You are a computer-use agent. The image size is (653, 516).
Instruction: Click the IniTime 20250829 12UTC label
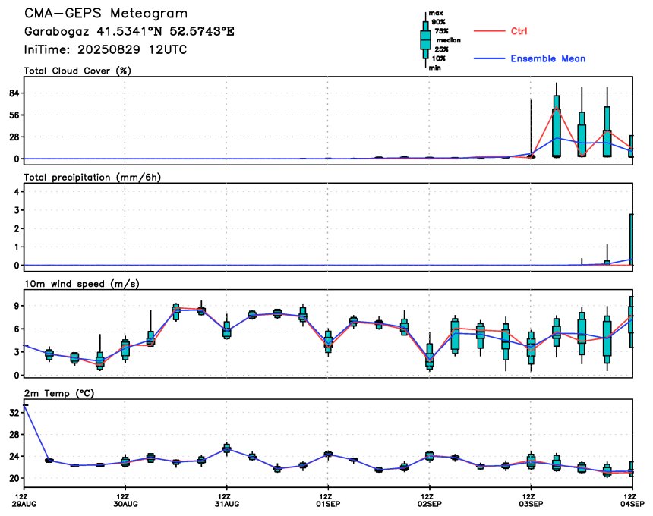point(106,49)
